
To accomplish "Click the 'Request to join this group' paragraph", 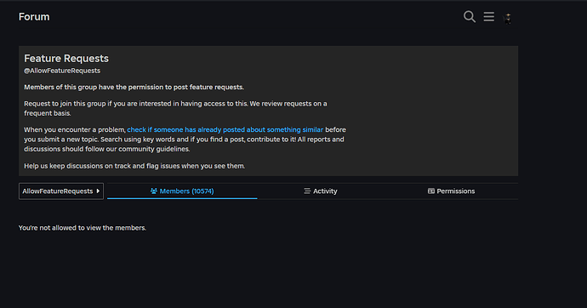I will point(175,108).
